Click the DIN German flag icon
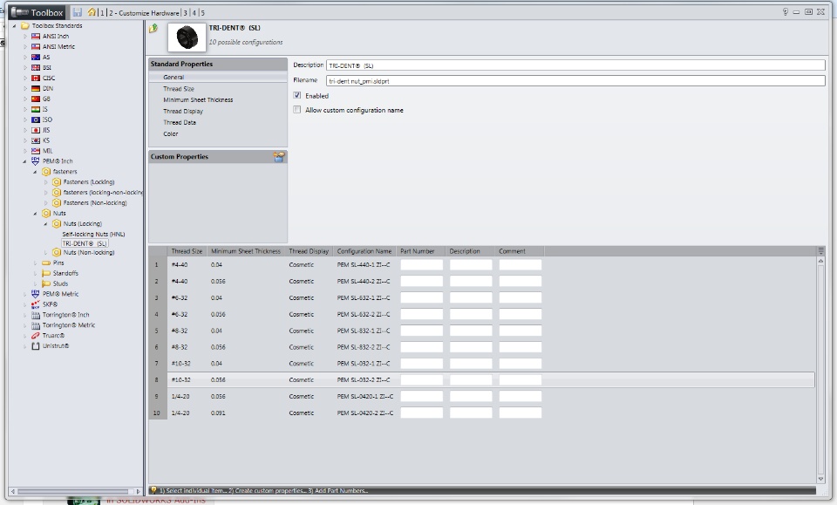This screenshot has width=837, height=505. point(36,89)
